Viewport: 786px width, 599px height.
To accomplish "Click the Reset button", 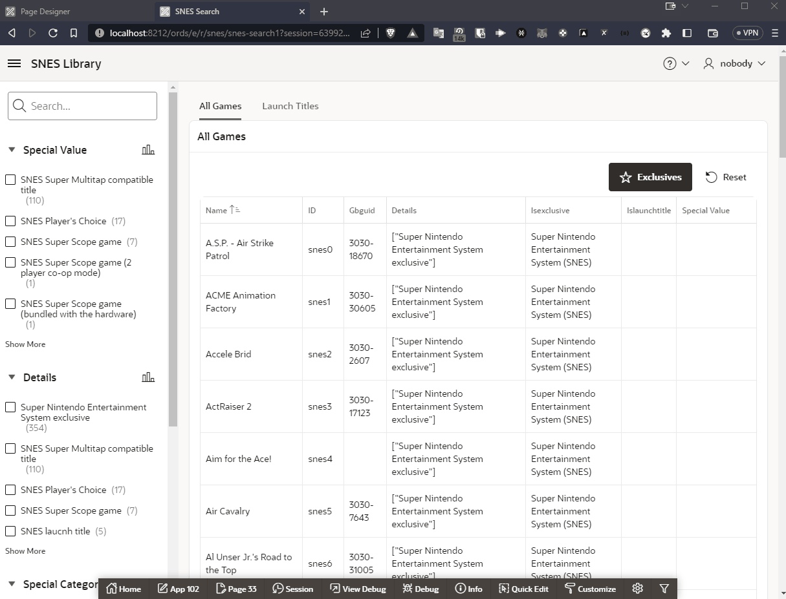I will [x=726, y=177].
